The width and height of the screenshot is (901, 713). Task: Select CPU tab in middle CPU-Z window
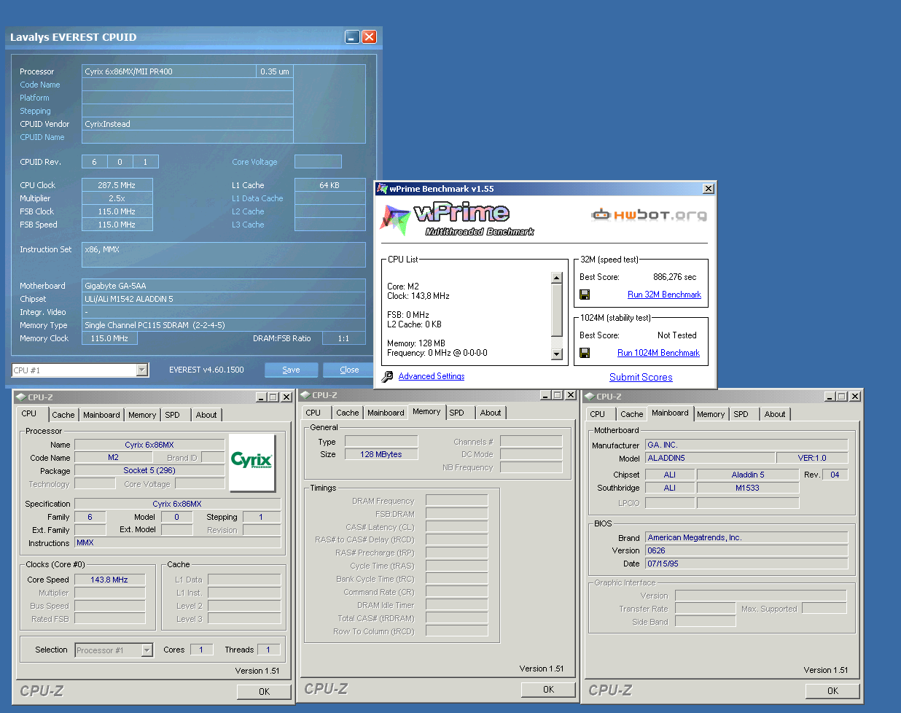pos(313,413)
